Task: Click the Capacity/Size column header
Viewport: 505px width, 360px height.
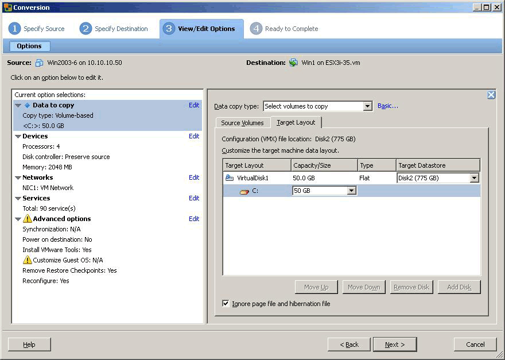Action: (324, 165)
